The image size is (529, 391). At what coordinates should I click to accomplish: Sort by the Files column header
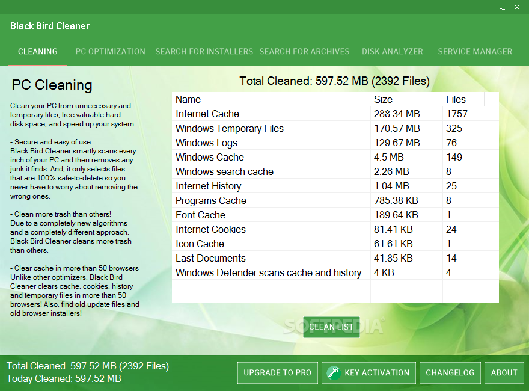click(x=463, y=99)
